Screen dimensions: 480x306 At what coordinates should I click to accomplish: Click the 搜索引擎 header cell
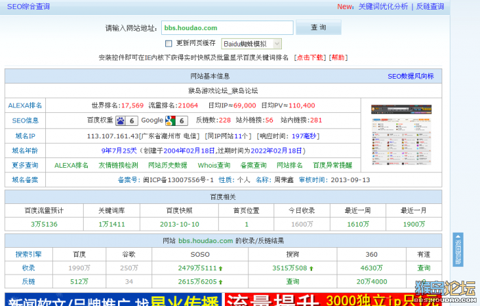(x=29, y=255)
